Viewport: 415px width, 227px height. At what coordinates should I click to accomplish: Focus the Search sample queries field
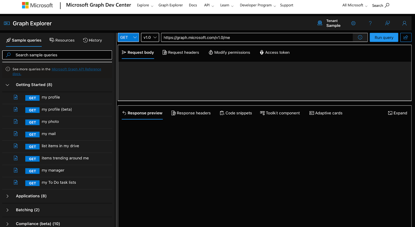[x=57, y=55]
